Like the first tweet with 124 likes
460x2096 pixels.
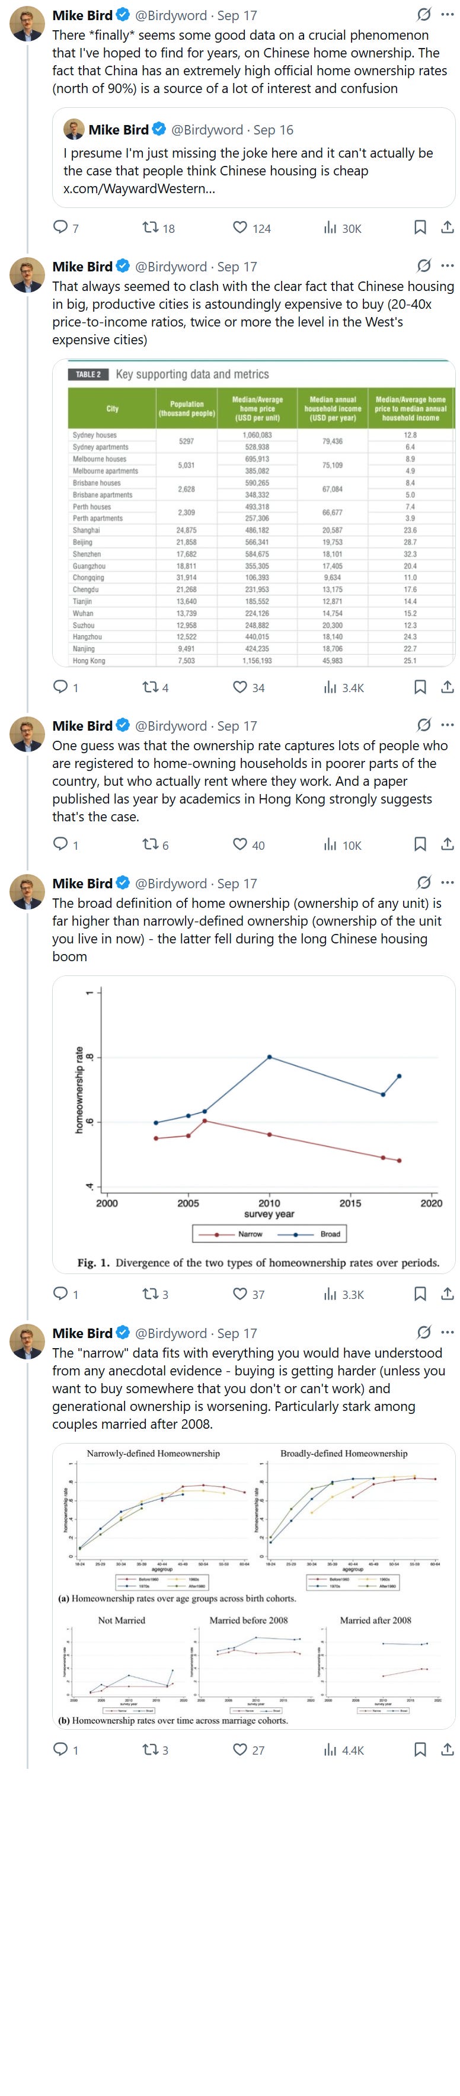point(240,228)
